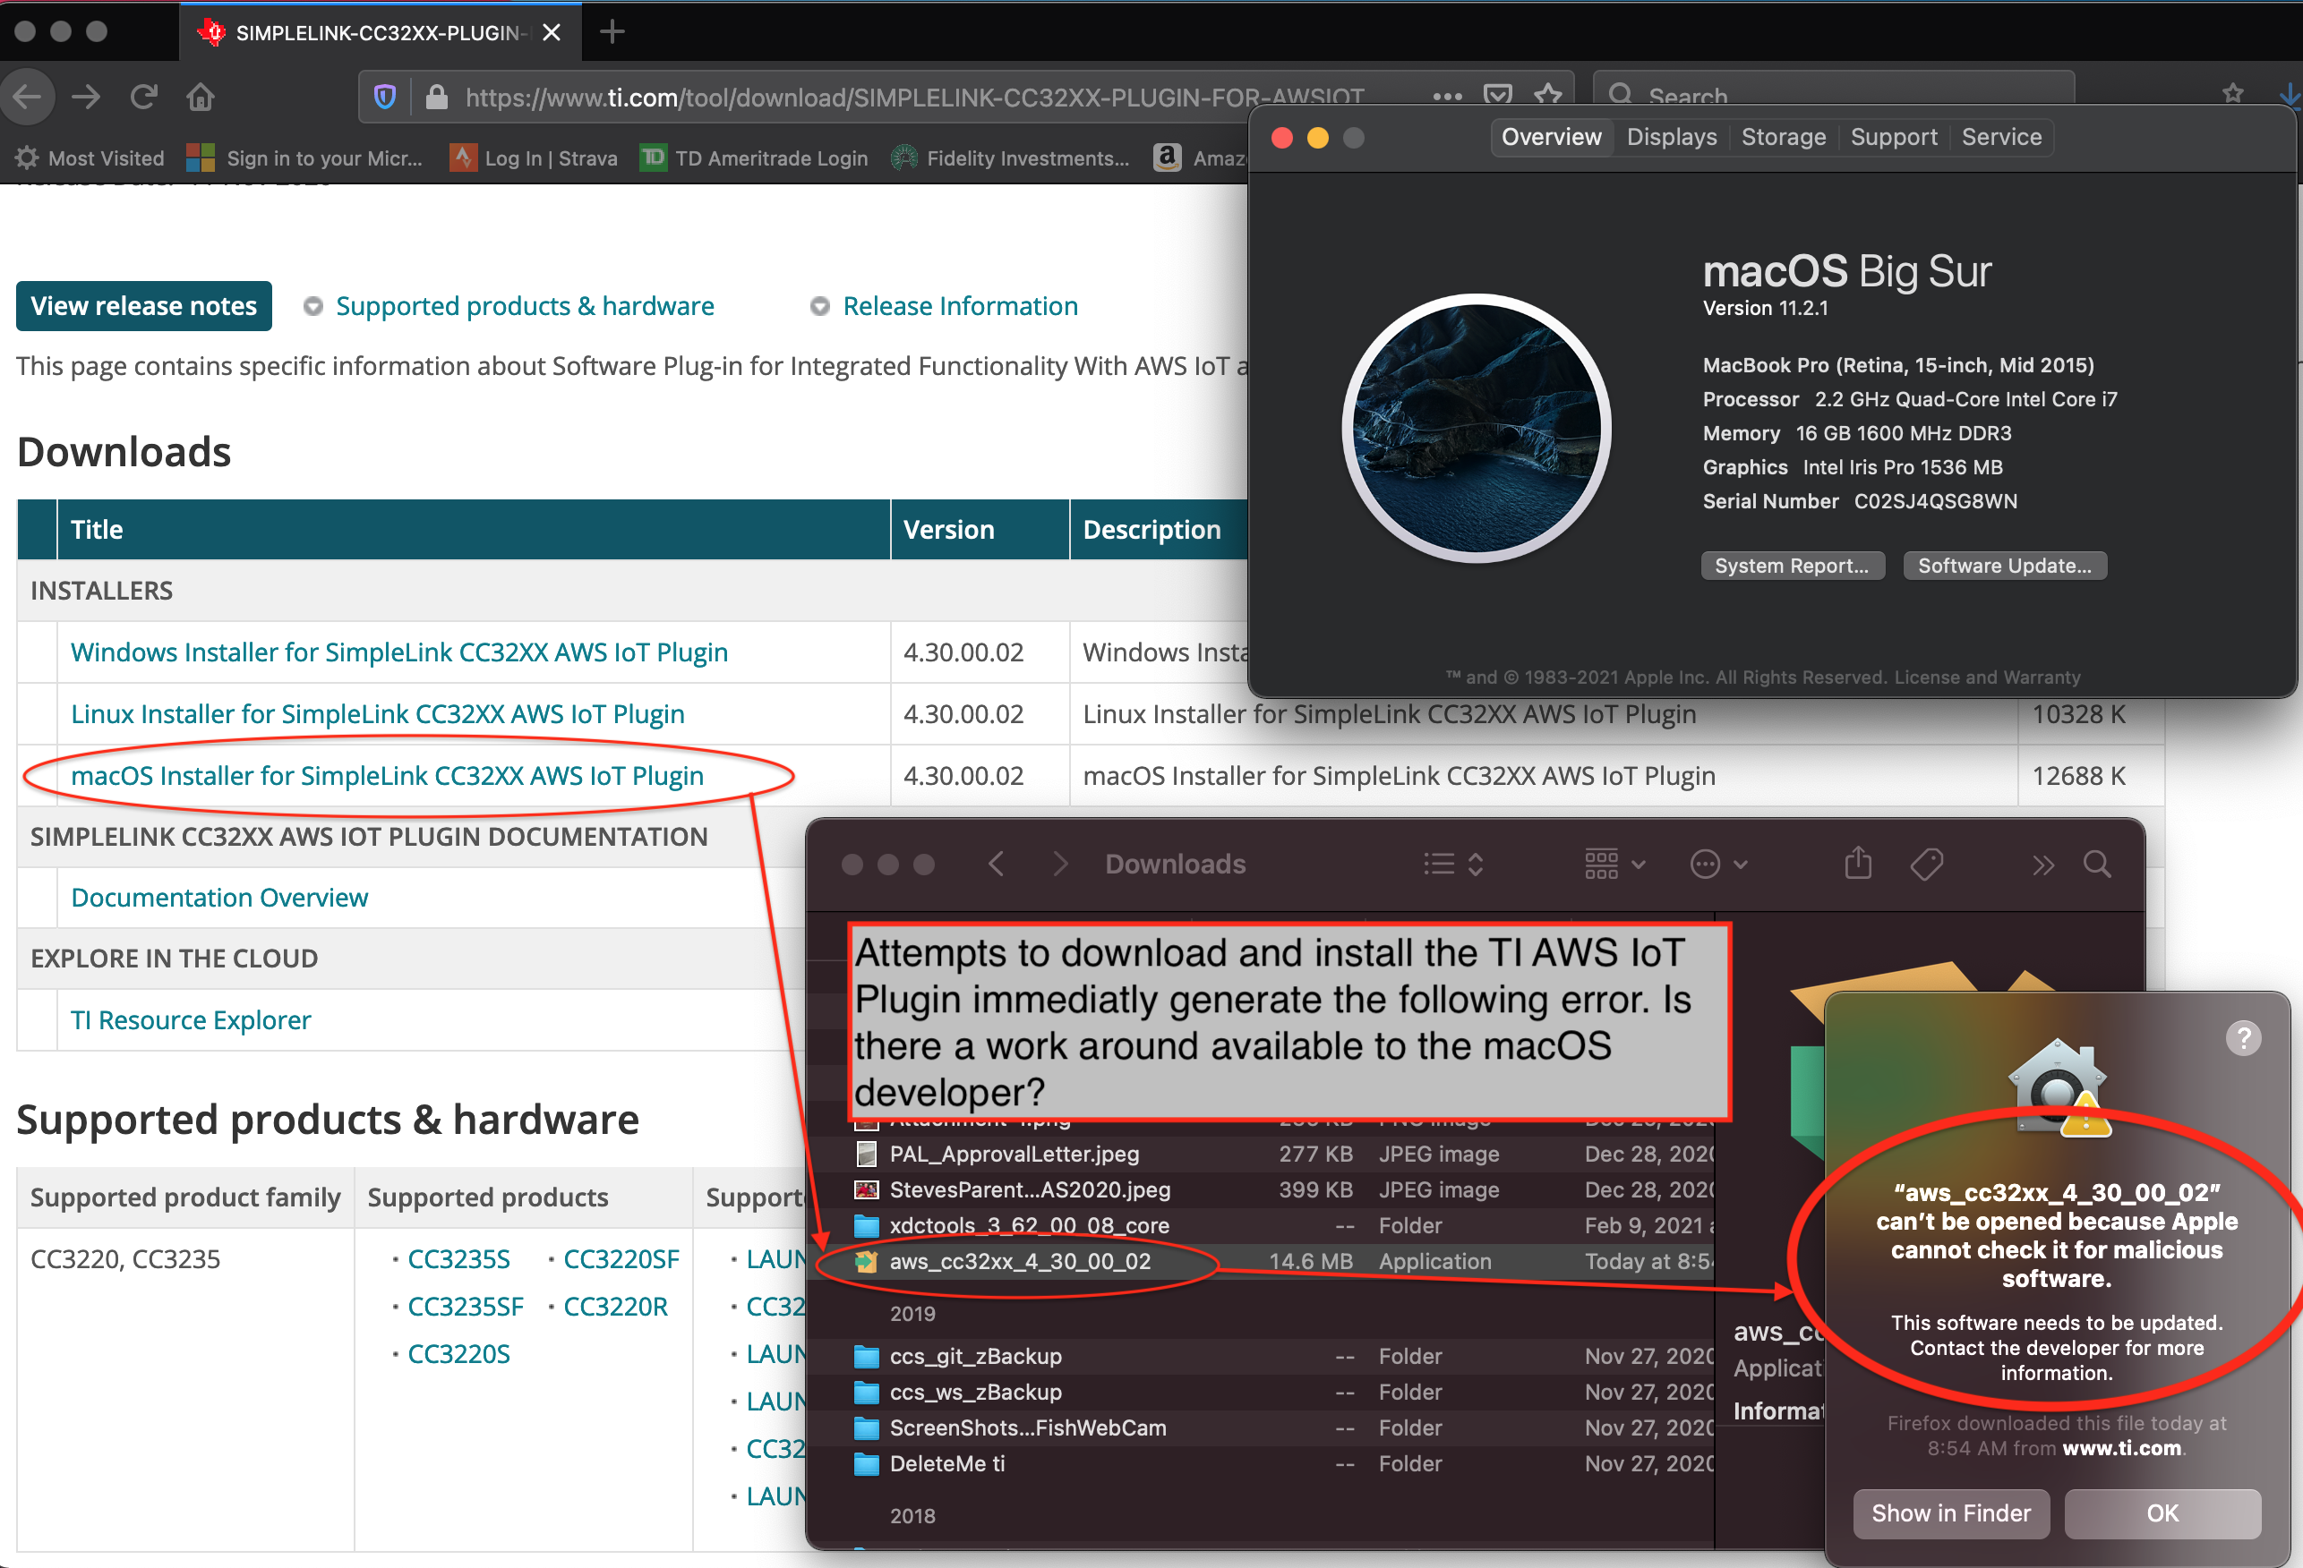Open Sign in to your Microsoft bookmark
The width and height of the screenshot is (2303, 1568).
305,158
